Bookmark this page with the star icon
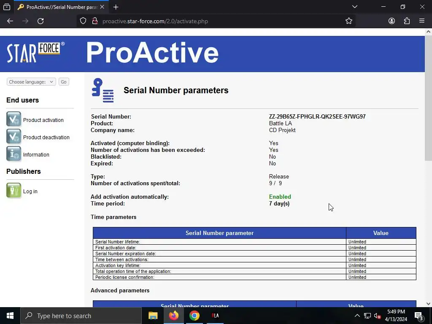Viewport: 432px width, 324px height. tap(349, 21)
